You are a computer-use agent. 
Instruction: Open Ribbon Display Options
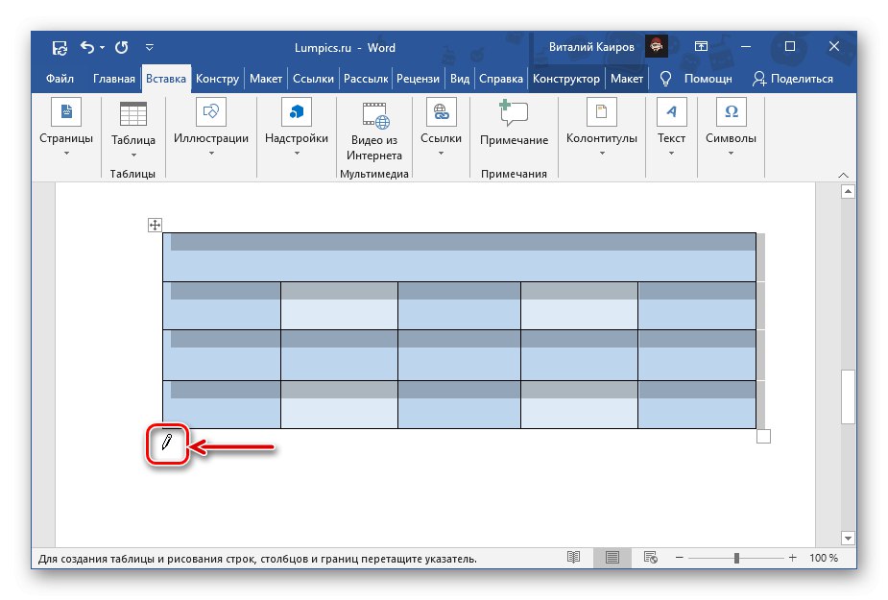click(701, 46)
